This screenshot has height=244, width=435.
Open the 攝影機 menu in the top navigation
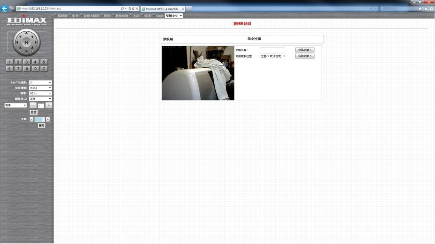62,16
